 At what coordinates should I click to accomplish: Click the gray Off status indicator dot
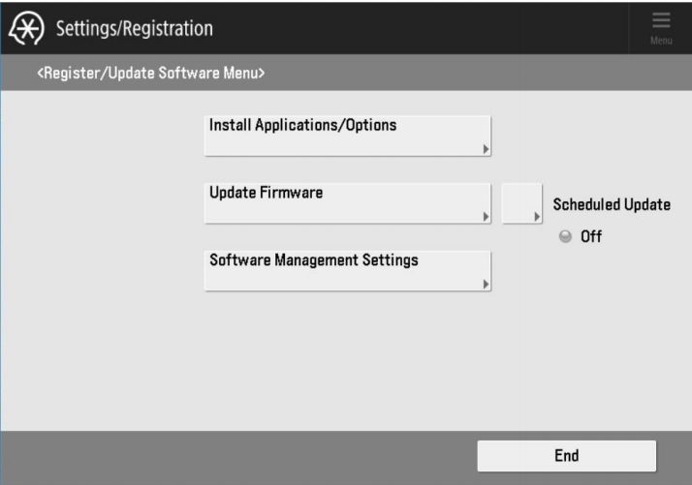click(x=566, y=236)
